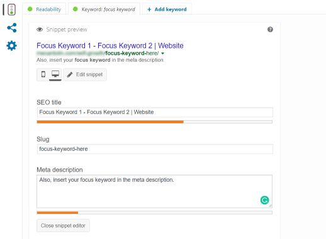Click the meta description length progress bar
Image resolution: width=326 pixels, height=239 pixels.
(155, 213)
